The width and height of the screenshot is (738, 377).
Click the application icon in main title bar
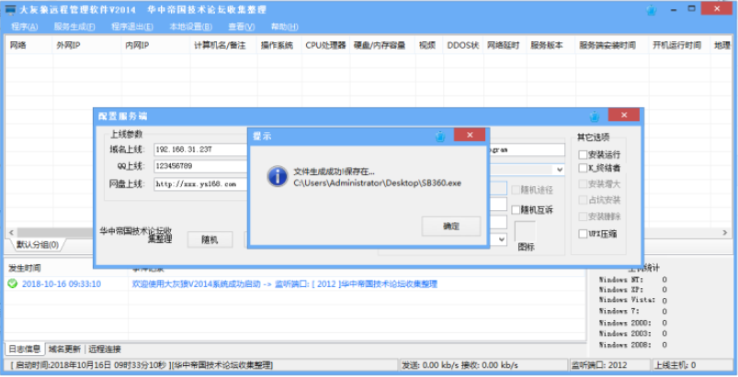click(x=10, y=9)
